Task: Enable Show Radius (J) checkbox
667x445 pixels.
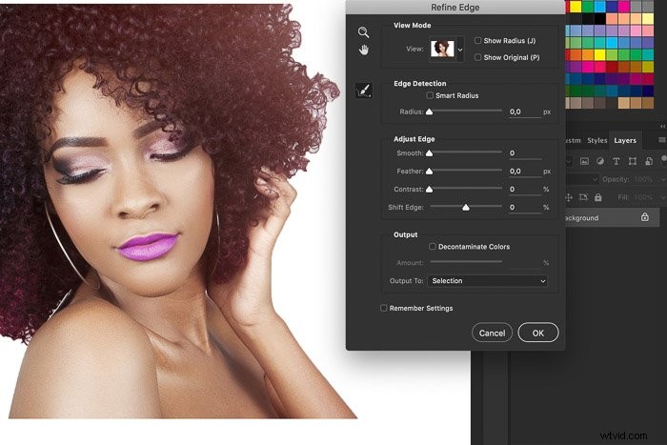Action: pos(477,40)
